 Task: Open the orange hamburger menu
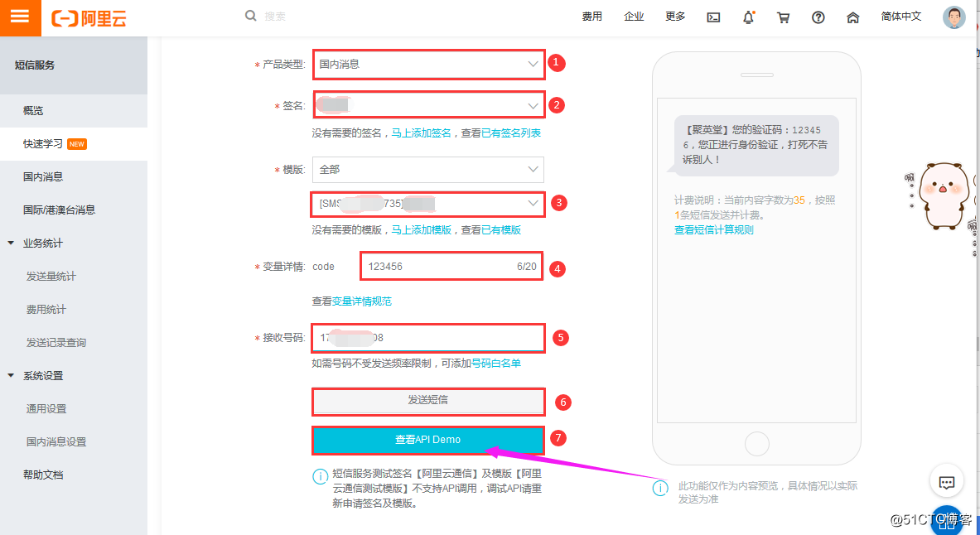pos(20,17)
